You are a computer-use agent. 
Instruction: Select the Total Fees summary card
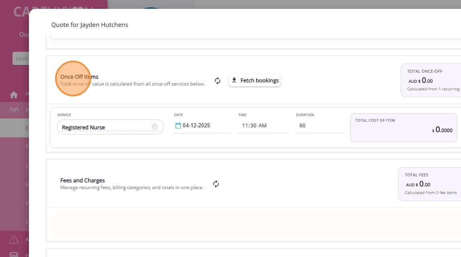pyautogui.click(x=429, y=184)
